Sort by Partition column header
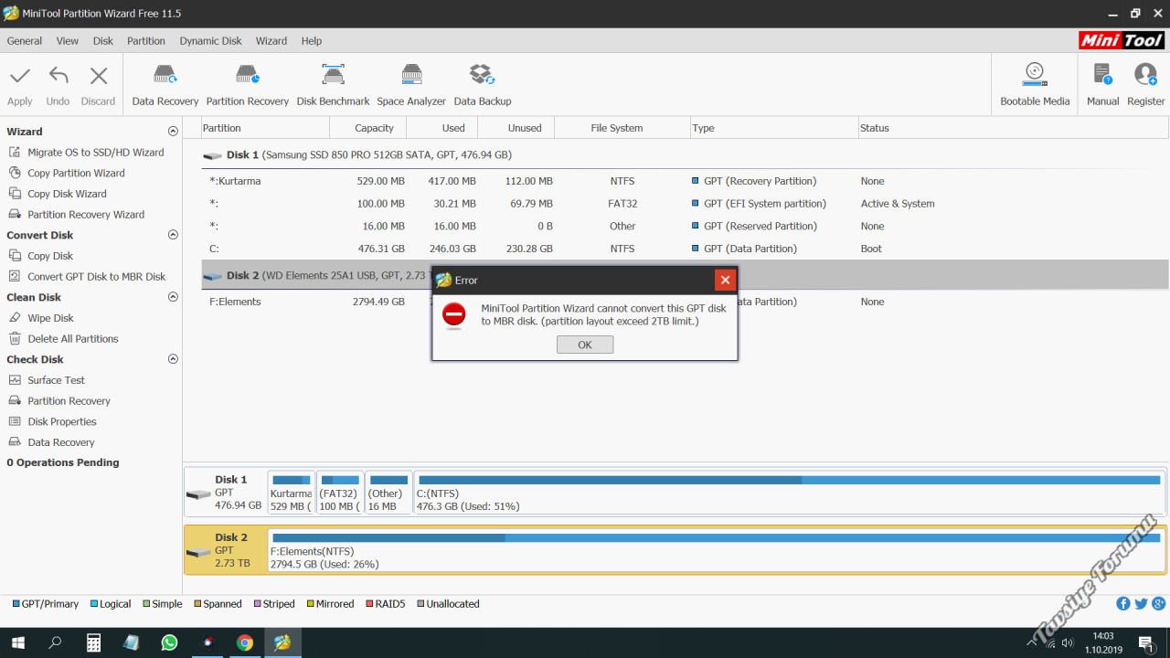This screenshot has height=658, width=1170. click(x=264, y=128)
